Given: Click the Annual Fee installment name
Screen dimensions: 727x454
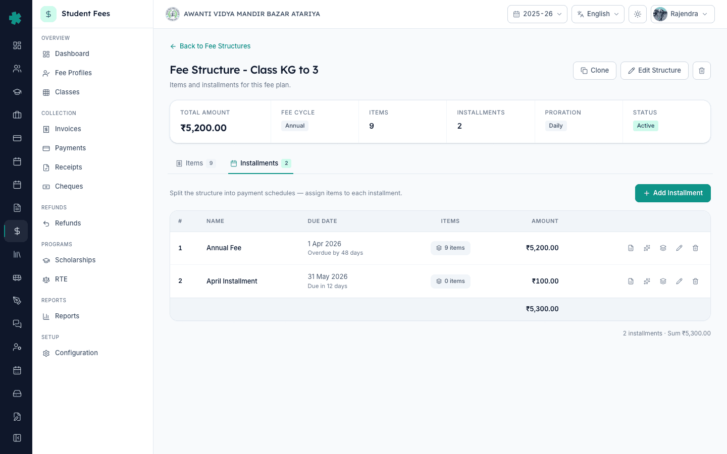Looking at the screenshot, I should coord(224,248).
